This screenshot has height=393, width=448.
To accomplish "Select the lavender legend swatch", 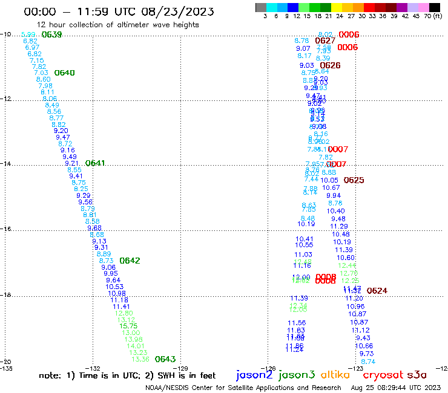I will point(412,7).
